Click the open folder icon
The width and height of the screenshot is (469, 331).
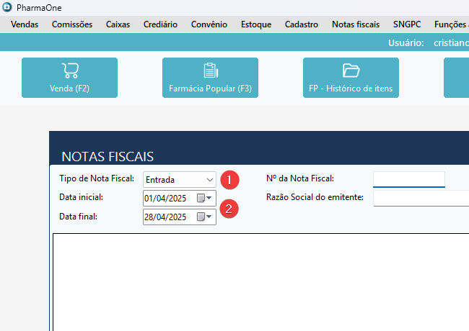click(351, 71)
